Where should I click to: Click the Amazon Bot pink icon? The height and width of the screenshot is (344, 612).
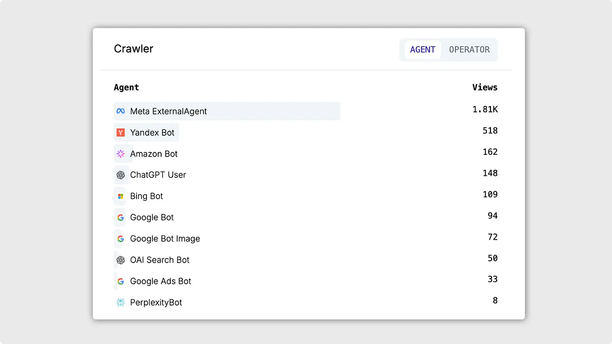(x=120, y=154)
